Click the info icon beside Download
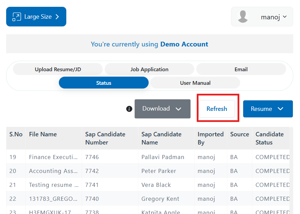Screen dimensions: 300x214 click(129, 109)
